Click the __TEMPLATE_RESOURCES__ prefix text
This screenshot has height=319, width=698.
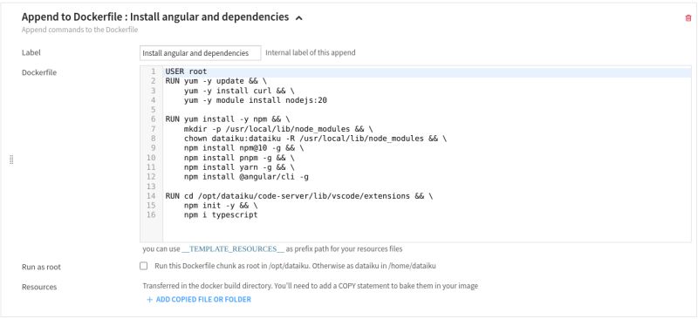(233, 248)
